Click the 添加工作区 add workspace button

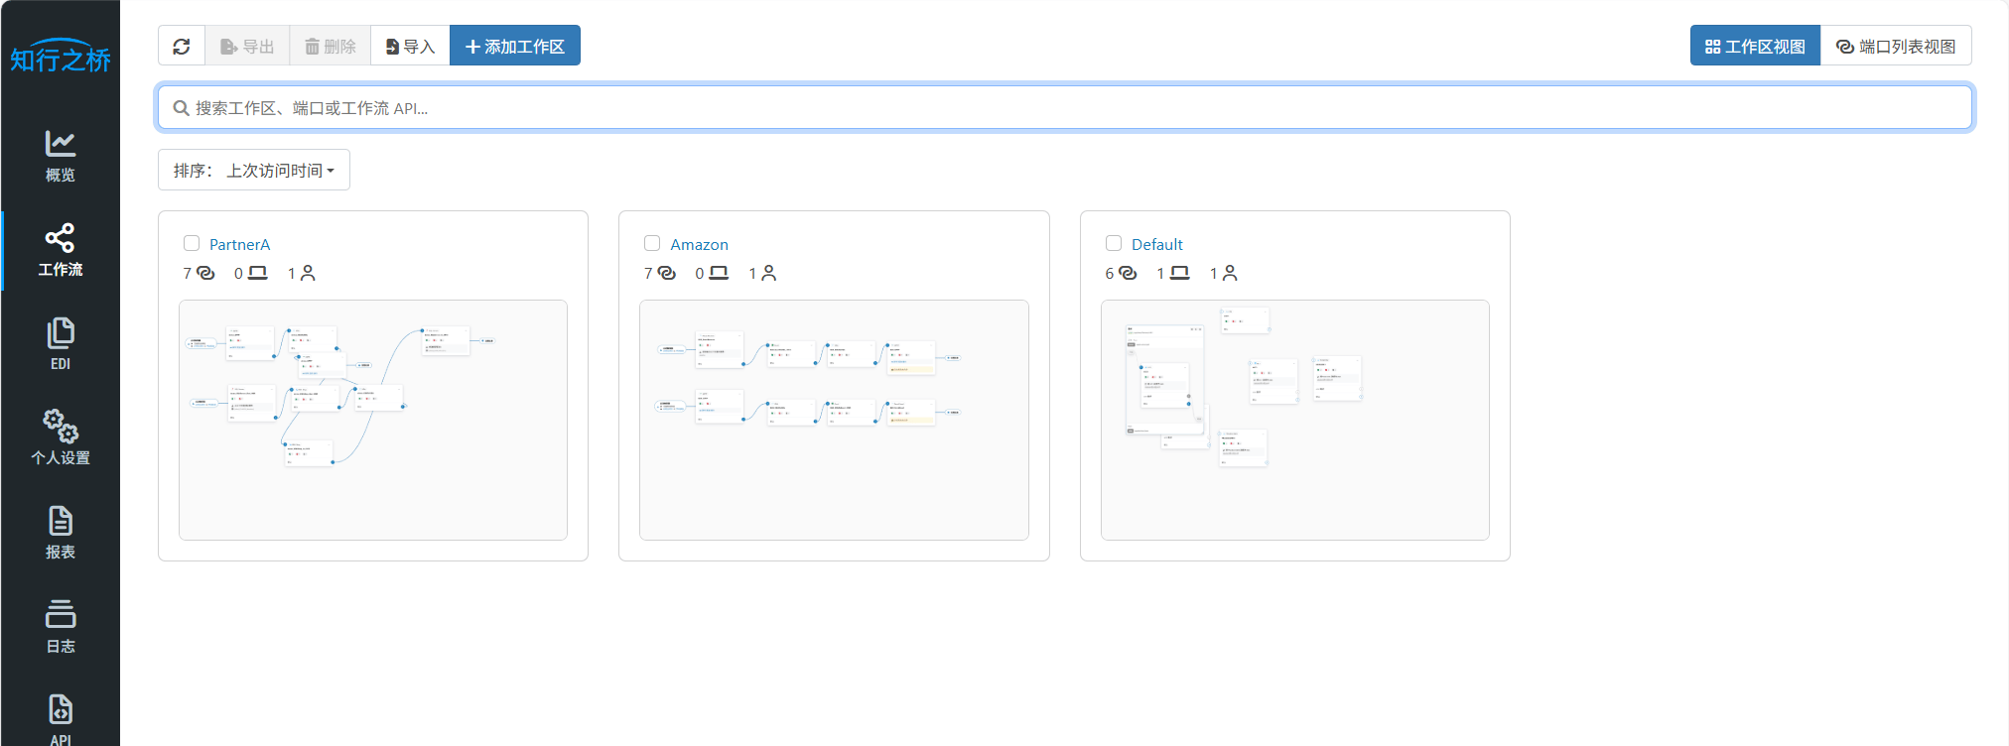point(515,46)
